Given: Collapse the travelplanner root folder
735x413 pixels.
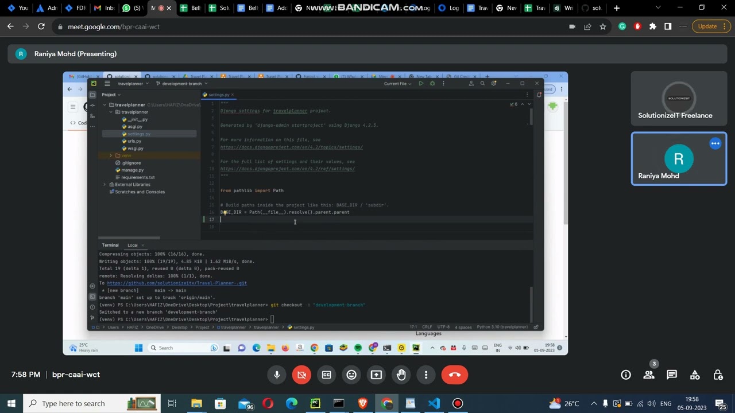Looking at the screenshot, I should (x=105, y=105).
